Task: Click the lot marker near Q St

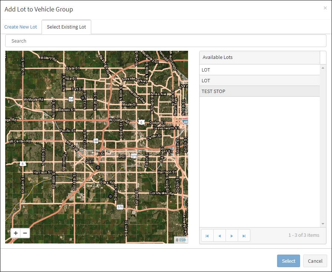Action: click(98, 167)
